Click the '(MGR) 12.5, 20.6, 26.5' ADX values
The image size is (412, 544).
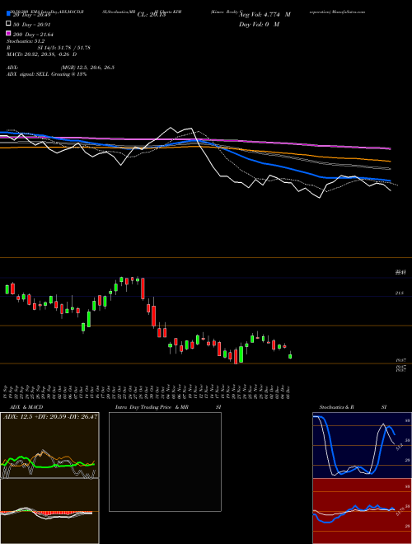(x=87, y=68)
